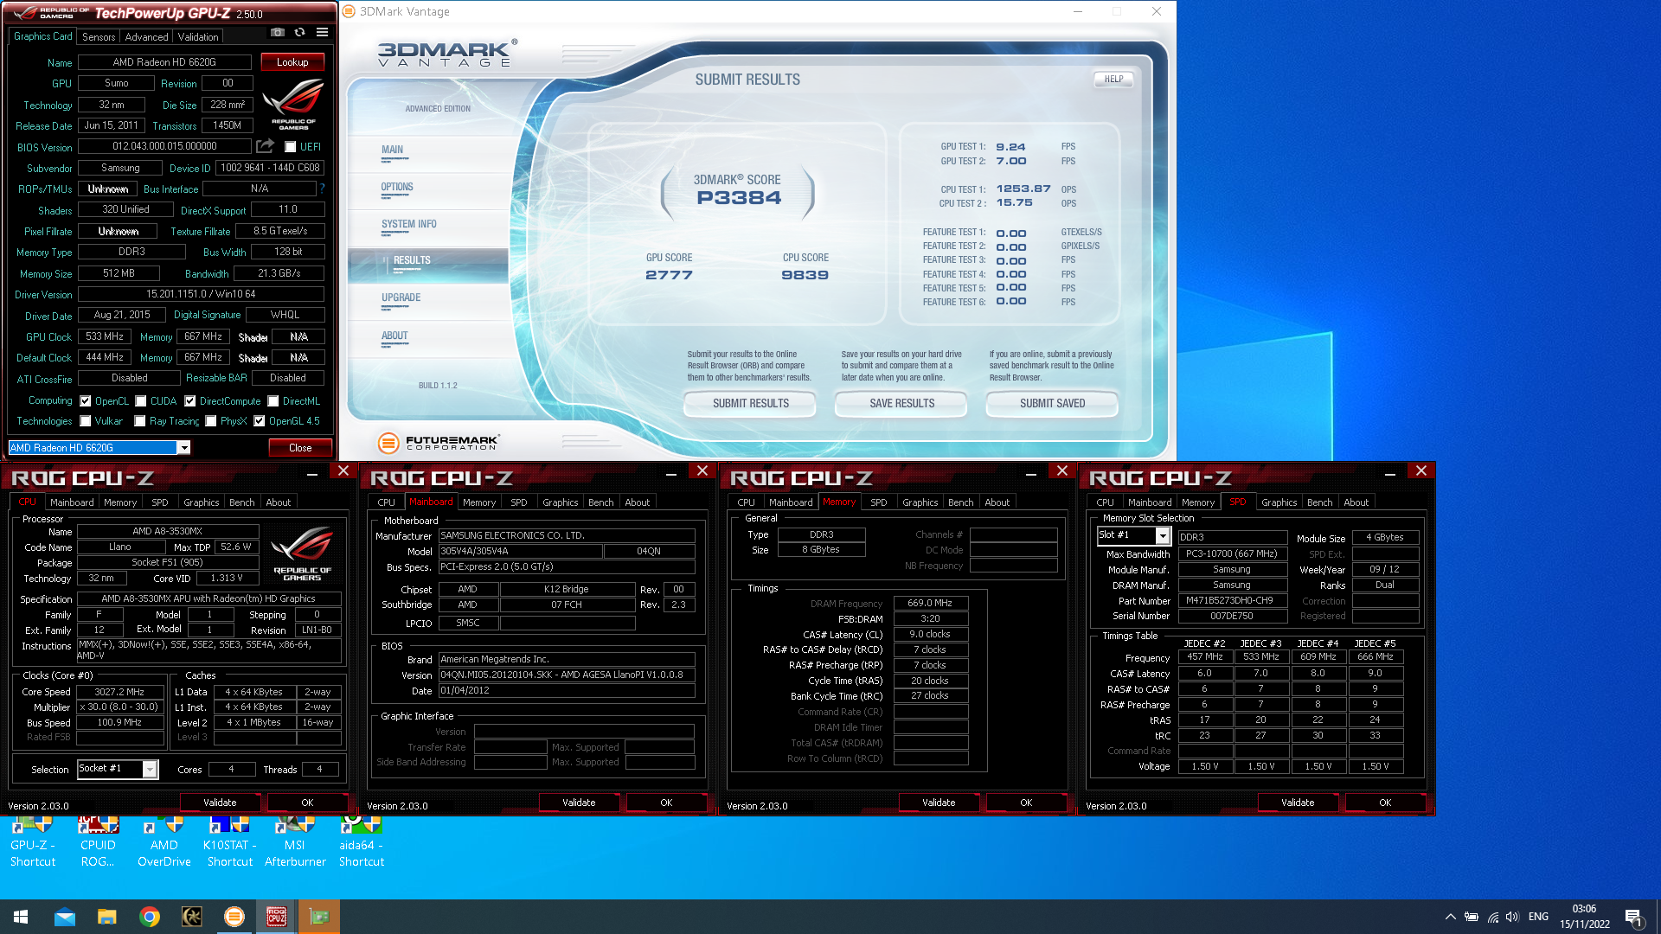Click the ENG language indicator
The image size is (1661, 934).
[1538, 917]
